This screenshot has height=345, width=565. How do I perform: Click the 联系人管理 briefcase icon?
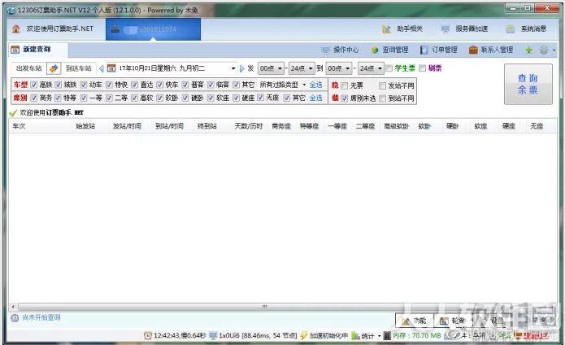473,50
